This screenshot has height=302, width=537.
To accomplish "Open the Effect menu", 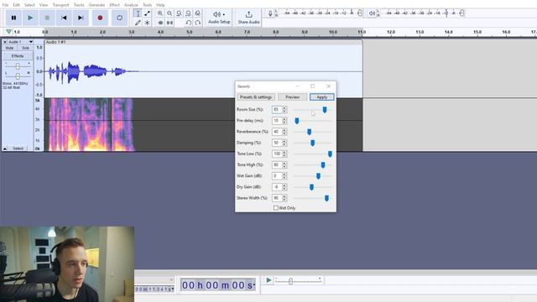I will [x=114, y=5].
